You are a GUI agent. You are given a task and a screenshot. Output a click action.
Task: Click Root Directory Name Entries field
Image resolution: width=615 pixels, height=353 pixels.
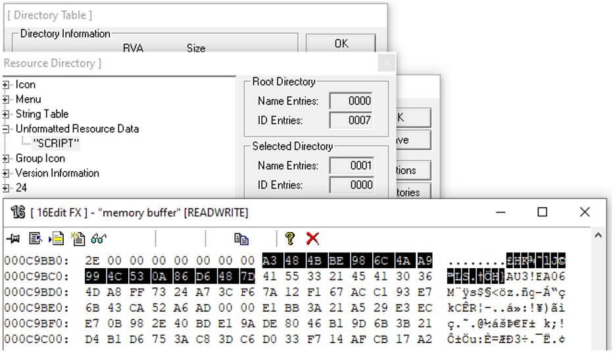point(351,101)
